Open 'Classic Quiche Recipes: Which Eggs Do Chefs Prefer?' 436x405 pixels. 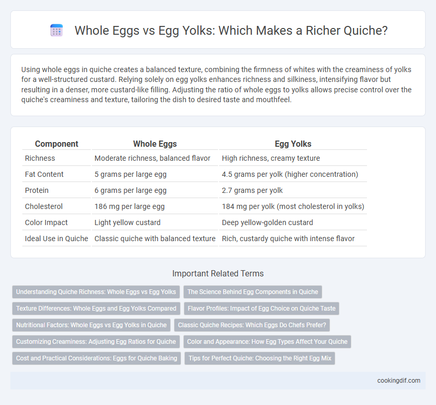252,325
